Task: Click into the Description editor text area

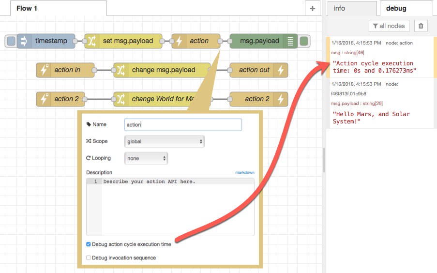Action: [x=178, y=207]
